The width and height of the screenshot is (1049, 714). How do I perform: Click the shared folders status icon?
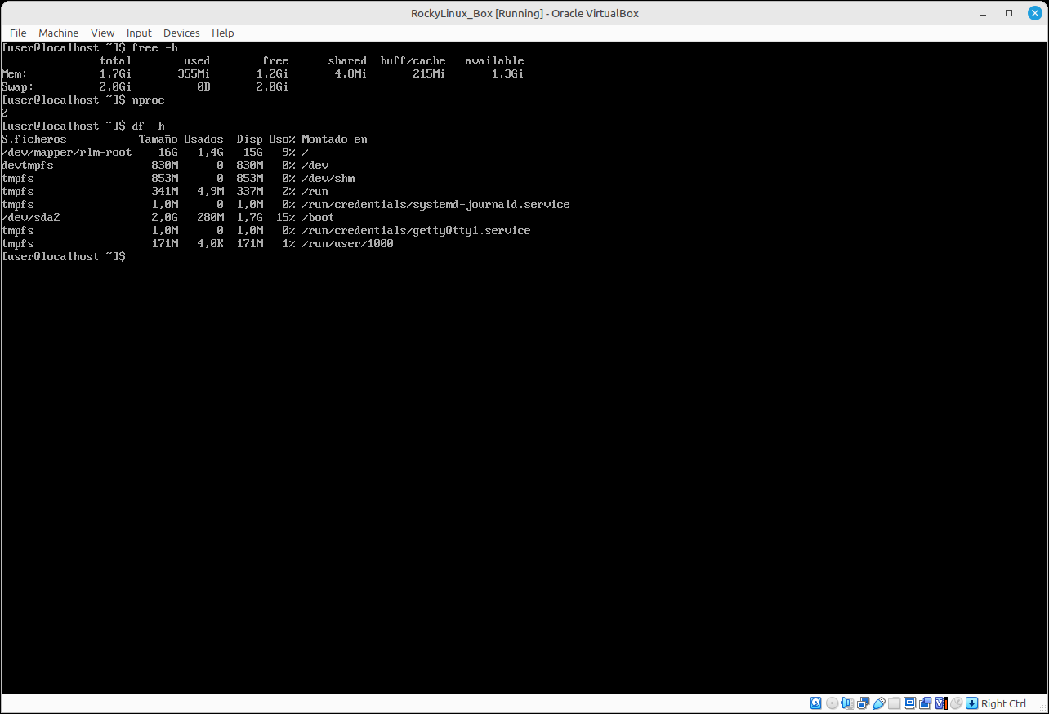894,703
